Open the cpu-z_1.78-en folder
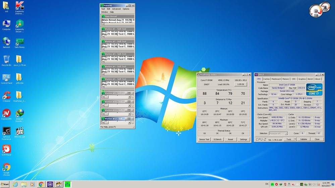 point(19,61)
